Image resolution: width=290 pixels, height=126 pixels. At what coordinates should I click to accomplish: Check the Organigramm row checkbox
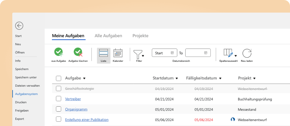click(x=59, y=109)
